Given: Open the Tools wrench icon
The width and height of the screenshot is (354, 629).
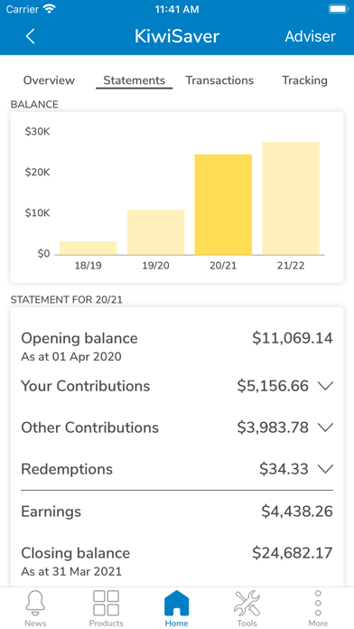Looking at the screenshot, I should [247, 603].
